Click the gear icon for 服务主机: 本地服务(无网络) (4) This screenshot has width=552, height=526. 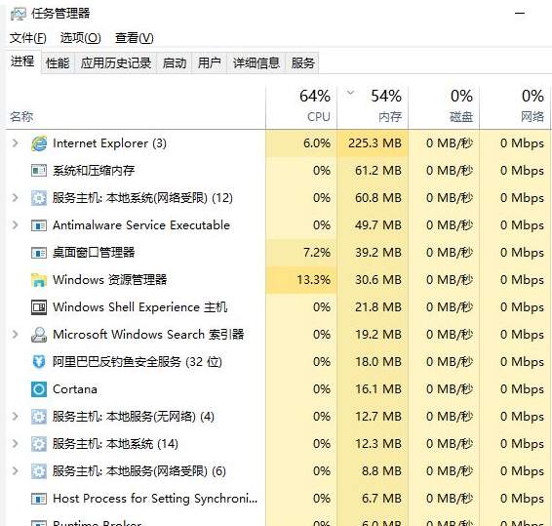click(x=39, y=417)
